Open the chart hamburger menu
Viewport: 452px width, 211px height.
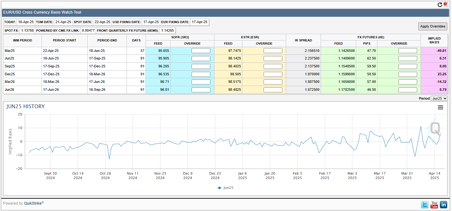tap(440, 108)
